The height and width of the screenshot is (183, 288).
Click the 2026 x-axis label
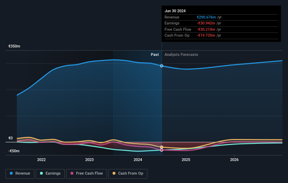(x=234, y=160)
